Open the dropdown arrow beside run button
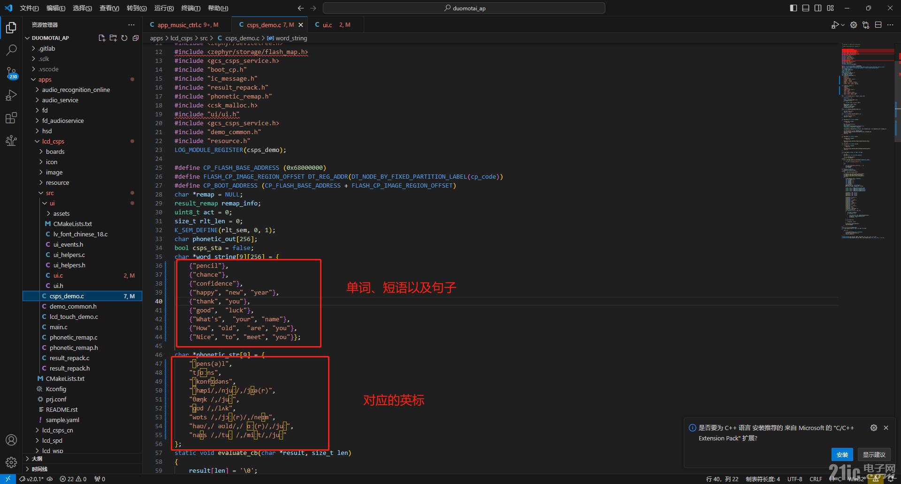The image size is (901, 484). [843, 25]
